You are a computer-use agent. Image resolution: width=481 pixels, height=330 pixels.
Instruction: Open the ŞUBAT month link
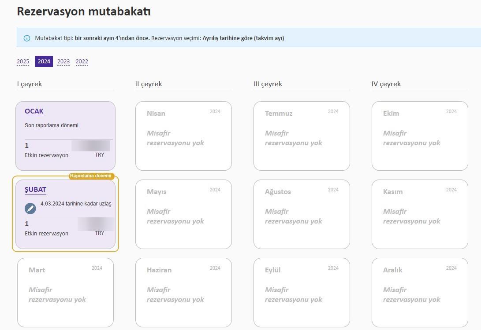(35, 190)
